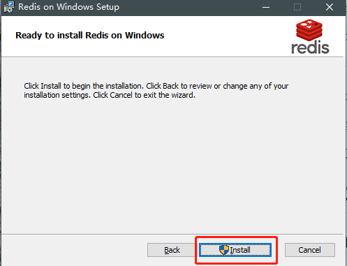The height and width of the screenshot is (266, 347).
Task: Click the white header banner beside the heading
Action: click(x=223, y=36)
